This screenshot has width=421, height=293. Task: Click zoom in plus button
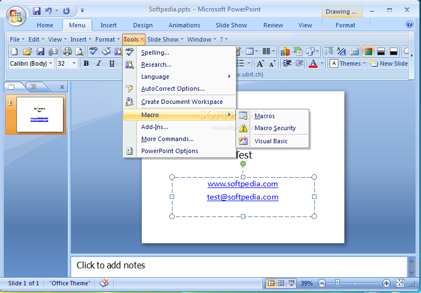tap(387, 283)
